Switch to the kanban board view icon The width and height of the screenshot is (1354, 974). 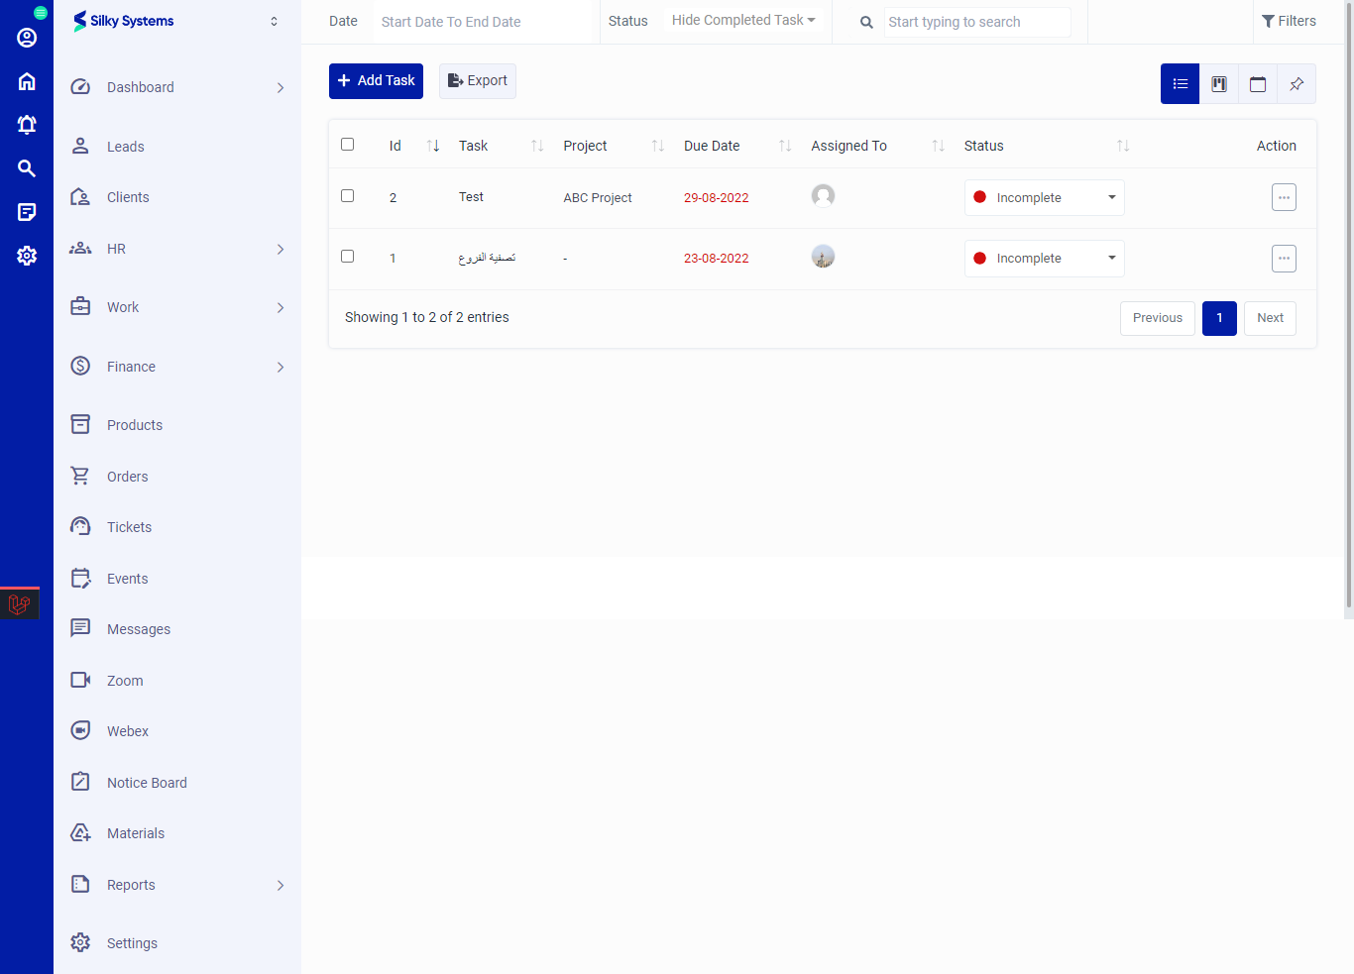[x=1219, y=84]
